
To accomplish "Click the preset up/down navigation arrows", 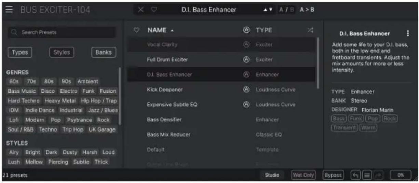I will (x=268, y=10).
